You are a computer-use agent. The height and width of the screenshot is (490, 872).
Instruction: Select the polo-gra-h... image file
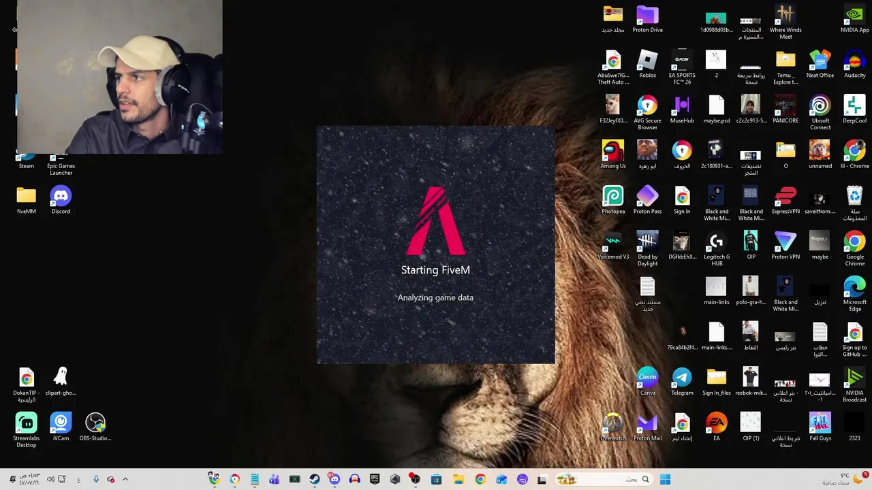click(x=751, y=292)
